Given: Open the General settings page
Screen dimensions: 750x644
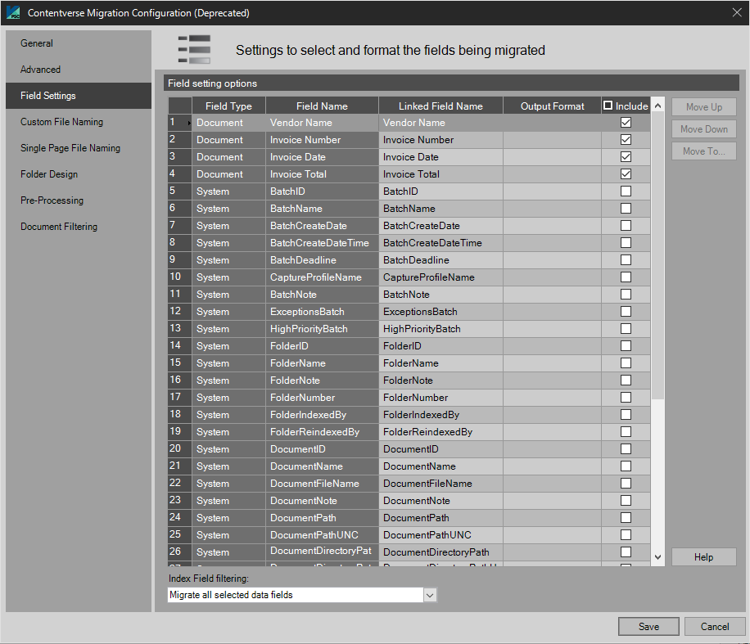Looking at the screenshot, I should coord(79,43).
